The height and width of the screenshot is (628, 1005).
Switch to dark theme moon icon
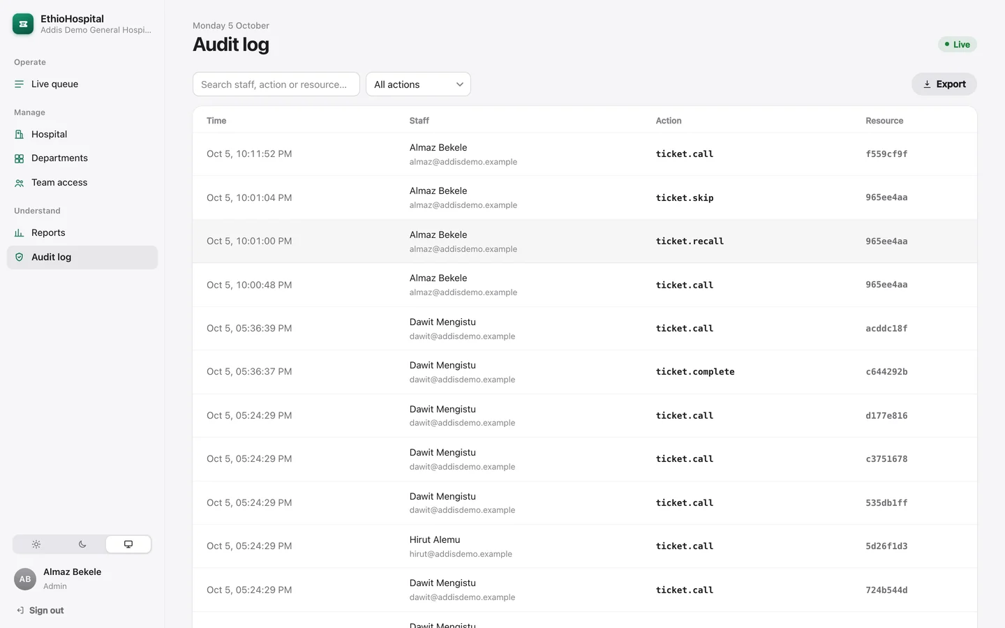[82, 544]
